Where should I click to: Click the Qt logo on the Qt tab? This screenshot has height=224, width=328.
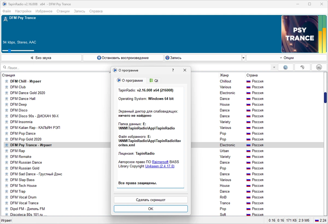tap(151, 81)
